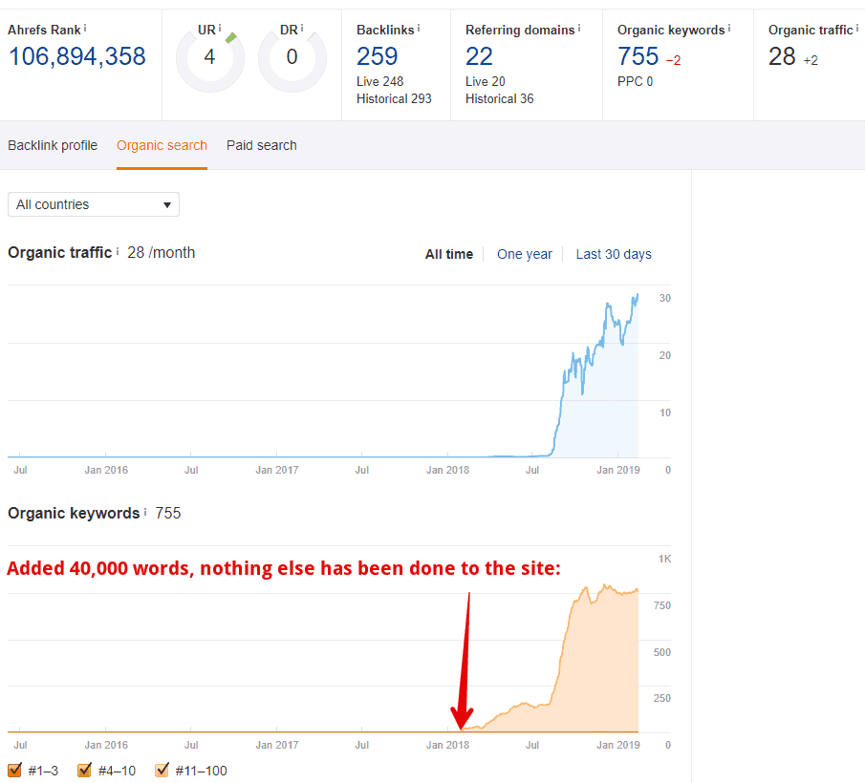Click info icon by Organic traffic chart title

118,252
